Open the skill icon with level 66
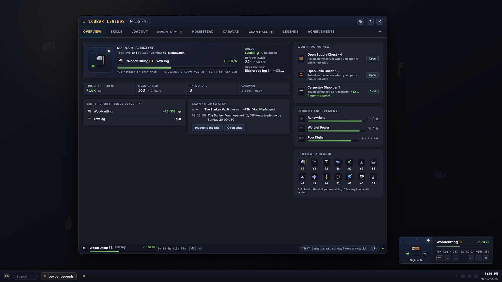The width and height of the screenshot is (502, 282). [314, 162]
